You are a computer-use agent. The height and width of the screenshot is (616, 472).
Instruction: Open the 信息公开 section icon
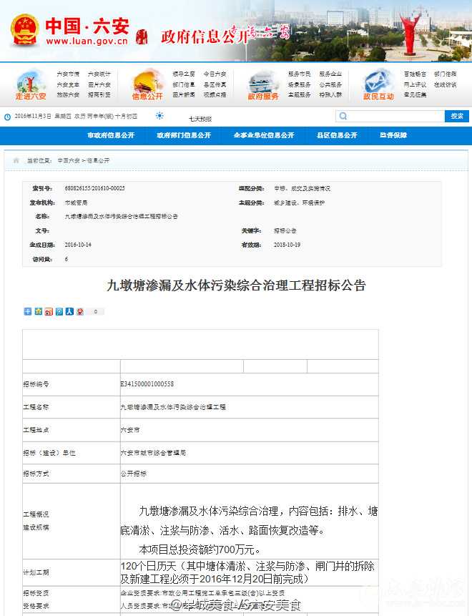(147, 84)
